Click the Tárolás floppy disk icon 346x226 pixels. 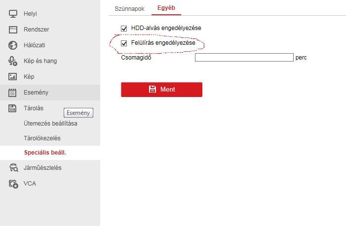click(x=12, y=108)
